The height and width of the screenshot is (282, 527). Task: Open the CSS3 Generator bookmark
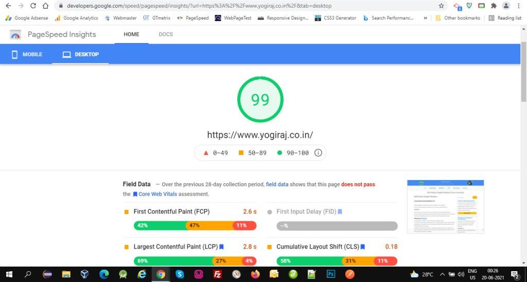tap(336, 18)
